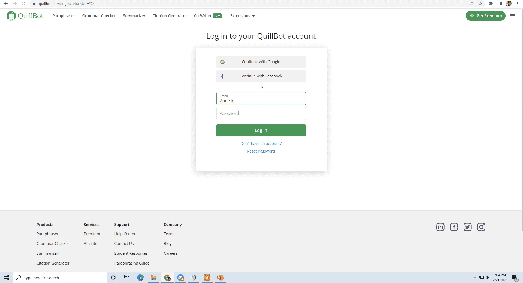
Task: Focus the Password input field
Action: (261, 113)
